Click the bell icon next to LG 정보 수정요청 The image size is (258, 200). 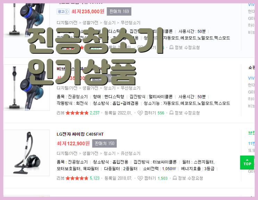pyautogui.click(x=175, y=178)
